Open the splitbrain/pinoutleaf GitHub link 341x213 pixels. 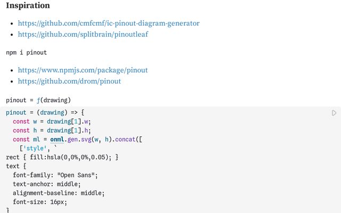click(83, 35)
